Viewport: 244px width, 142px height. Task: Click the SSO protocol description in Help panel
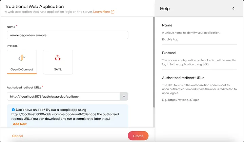[x=199, y=62]
